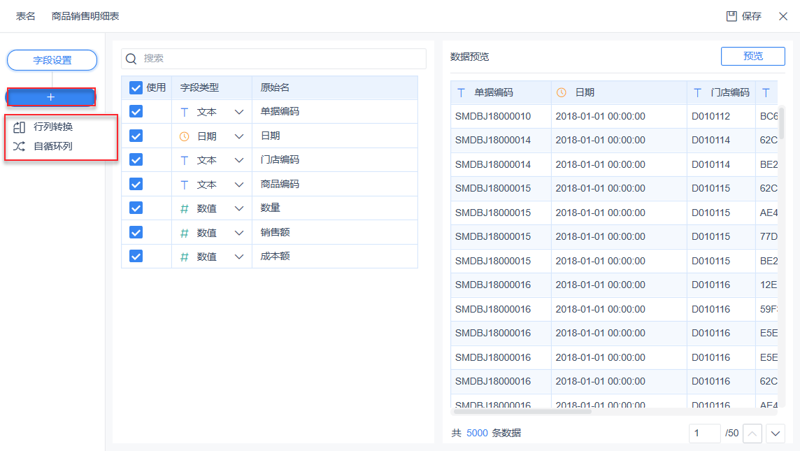
Task: Click the page number input box
Action: click(704, 434)
